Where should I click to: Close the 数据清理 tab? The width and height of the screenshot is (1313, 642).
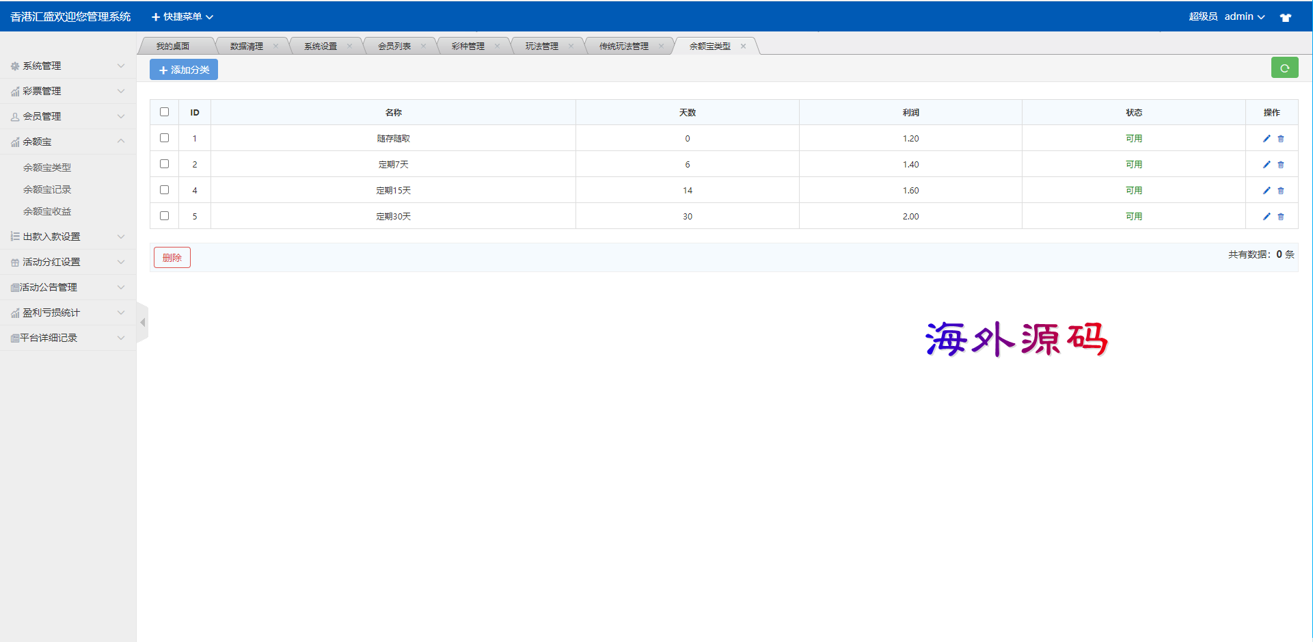click(x=275, y=46)
